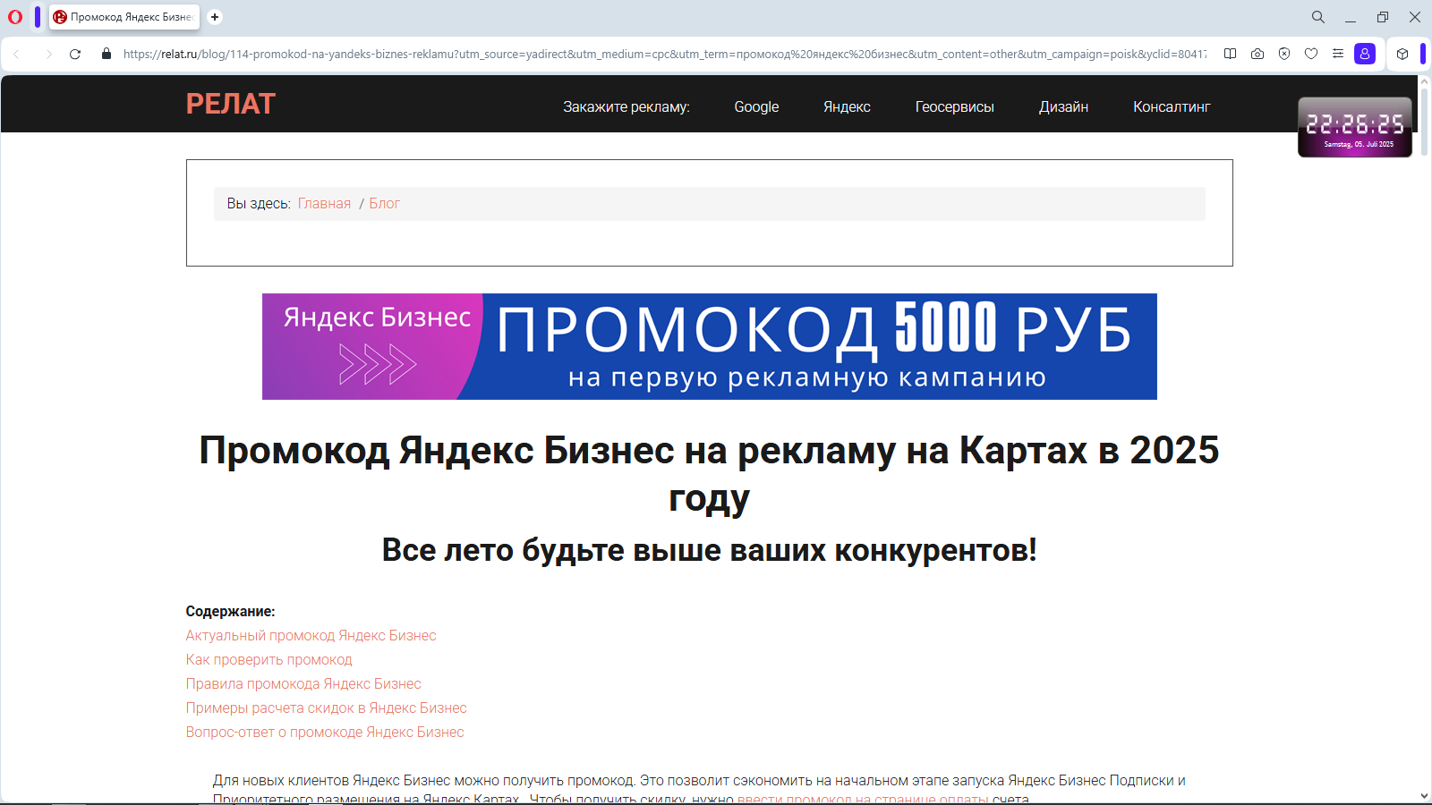Open Яндекс menu item in navigation
The image size is (1432, 805).
(x=847, y=106)
